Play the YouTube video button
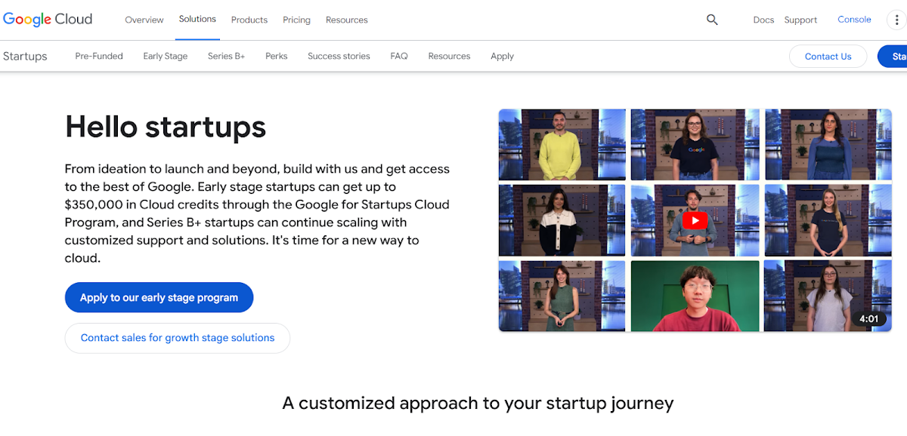Image resolution: width=907 pixels, height=436 pixels. point(695,220)
